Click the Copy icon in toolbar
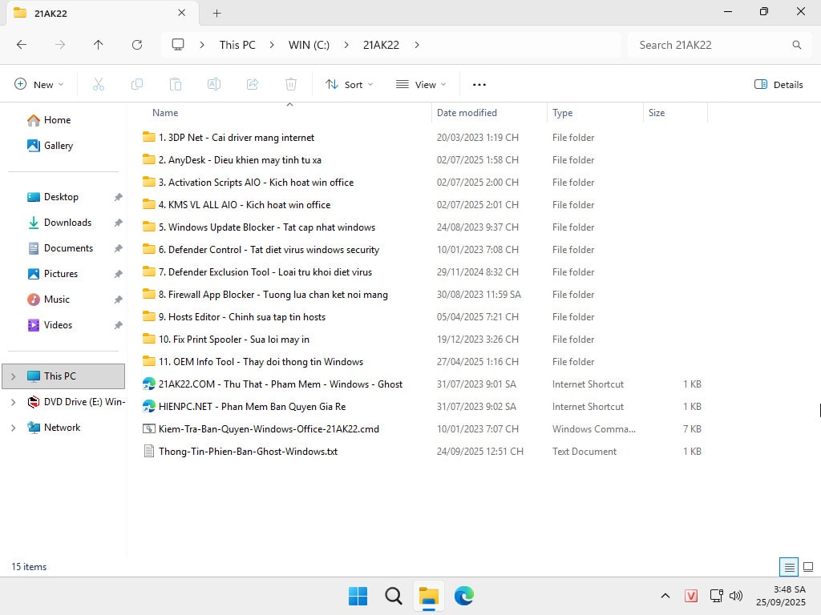 coord(137,84)
